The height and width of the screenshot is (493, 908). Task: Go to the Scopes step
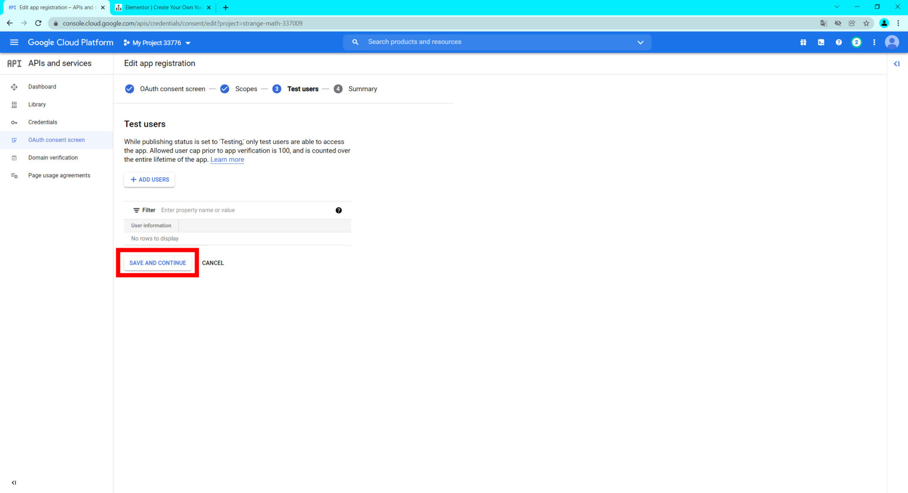(x=239, y=89)
